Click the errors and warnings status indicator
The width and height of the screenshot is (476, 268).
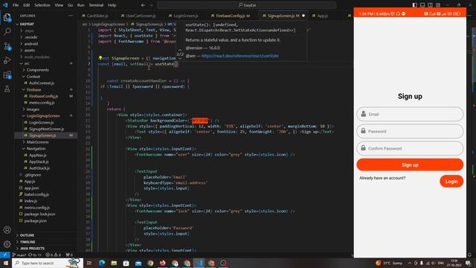[x=53, y=255]
